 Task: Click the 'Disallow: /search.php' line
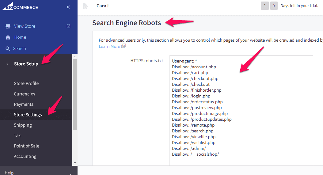click(x=193, y=131)
